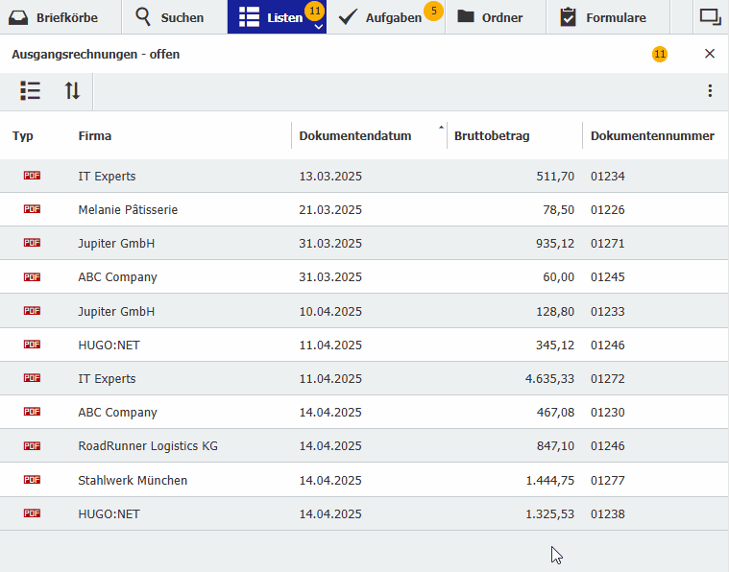Open the Ordner tab

(x=491, y=17)
